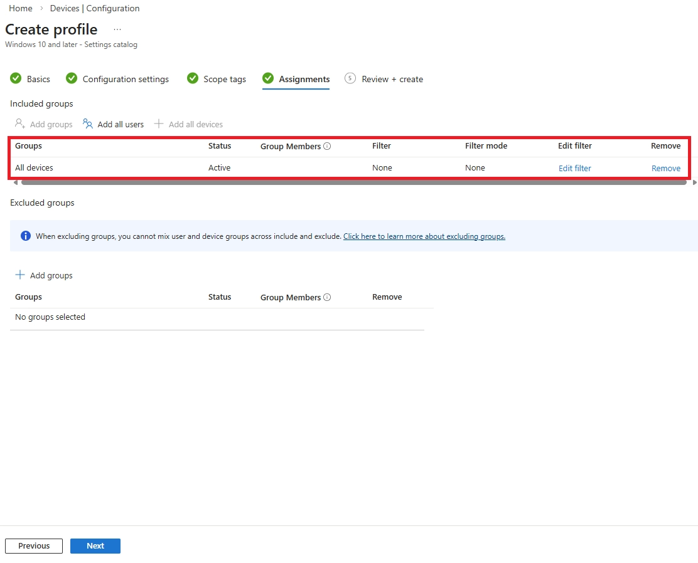The width and height of the screenshot is (698, 563).
Task: Click the Next button
Action: pos(95,545)
